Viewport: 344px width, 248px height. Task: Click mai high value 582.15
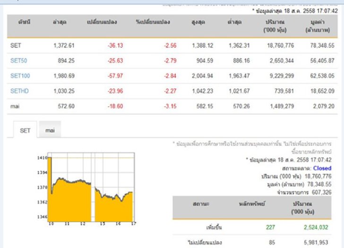pos(205,106)
